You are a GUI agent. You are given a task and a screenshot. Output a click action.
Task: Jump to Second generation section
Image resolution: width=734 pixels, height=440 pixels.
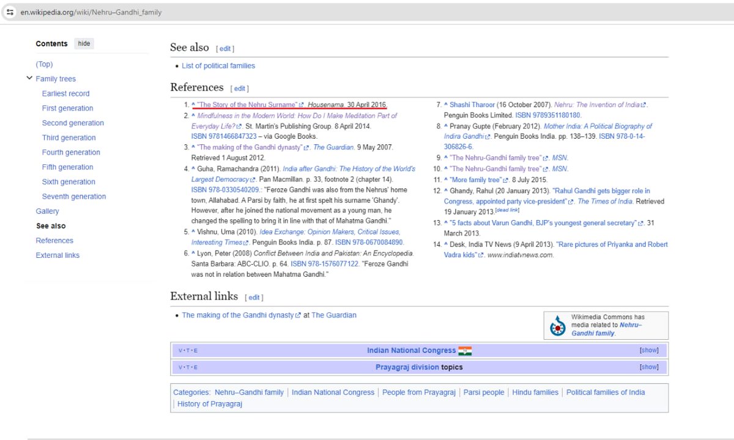pos(73,123)
